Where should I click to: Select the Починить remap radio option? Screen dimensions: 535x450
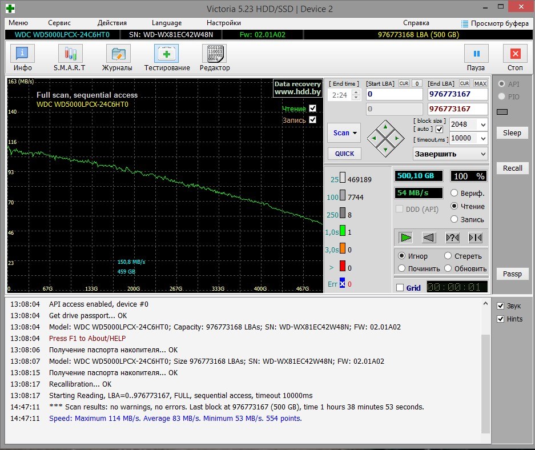coord(402,268)
